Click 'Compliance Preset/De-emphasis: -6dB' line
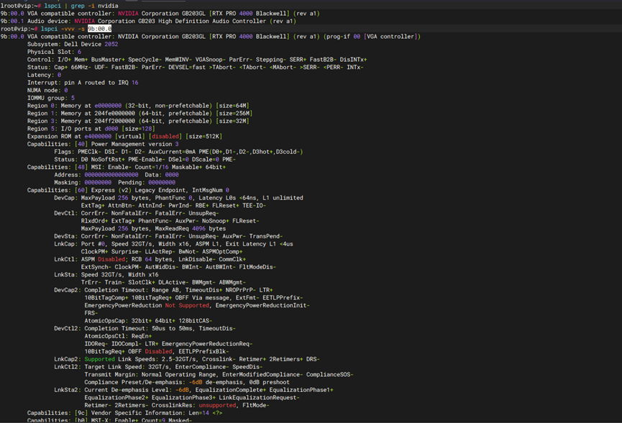 click(x=187, y=382)
